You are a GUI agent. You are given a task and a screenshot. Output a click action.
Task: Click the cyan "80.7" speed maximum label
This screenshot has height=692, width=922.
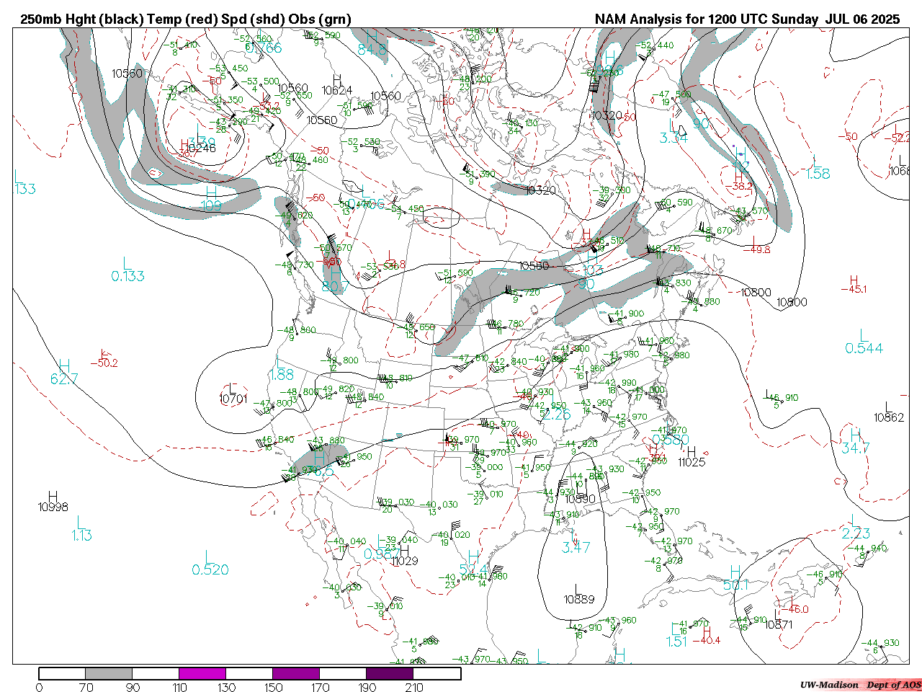335,287
